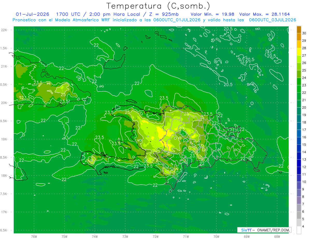Click the colour scale label '30'

[x=304, y=33]
